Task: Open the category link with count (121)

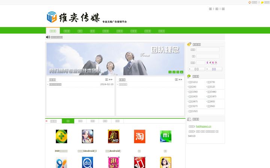Action: pos(193,82)
